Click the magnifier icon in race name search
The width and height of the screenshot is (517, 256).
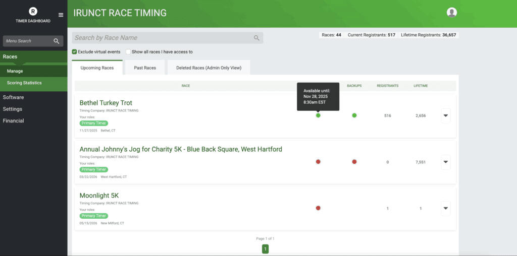click(256, 38)
